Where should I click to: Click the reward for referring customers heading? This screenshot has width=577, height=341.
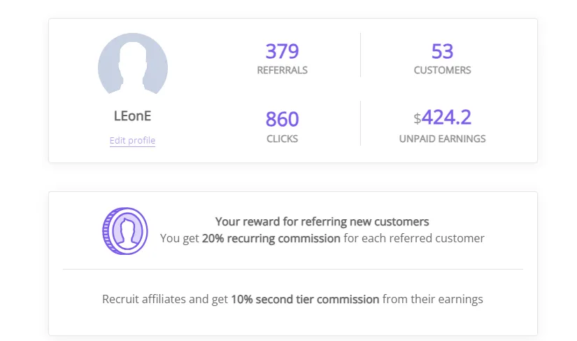pyautogui.click(x=322, y=222)
